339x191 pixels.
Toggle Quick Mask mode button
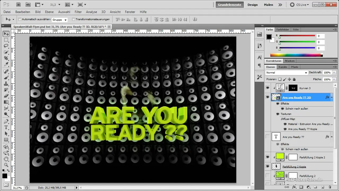tap(6, 185)
